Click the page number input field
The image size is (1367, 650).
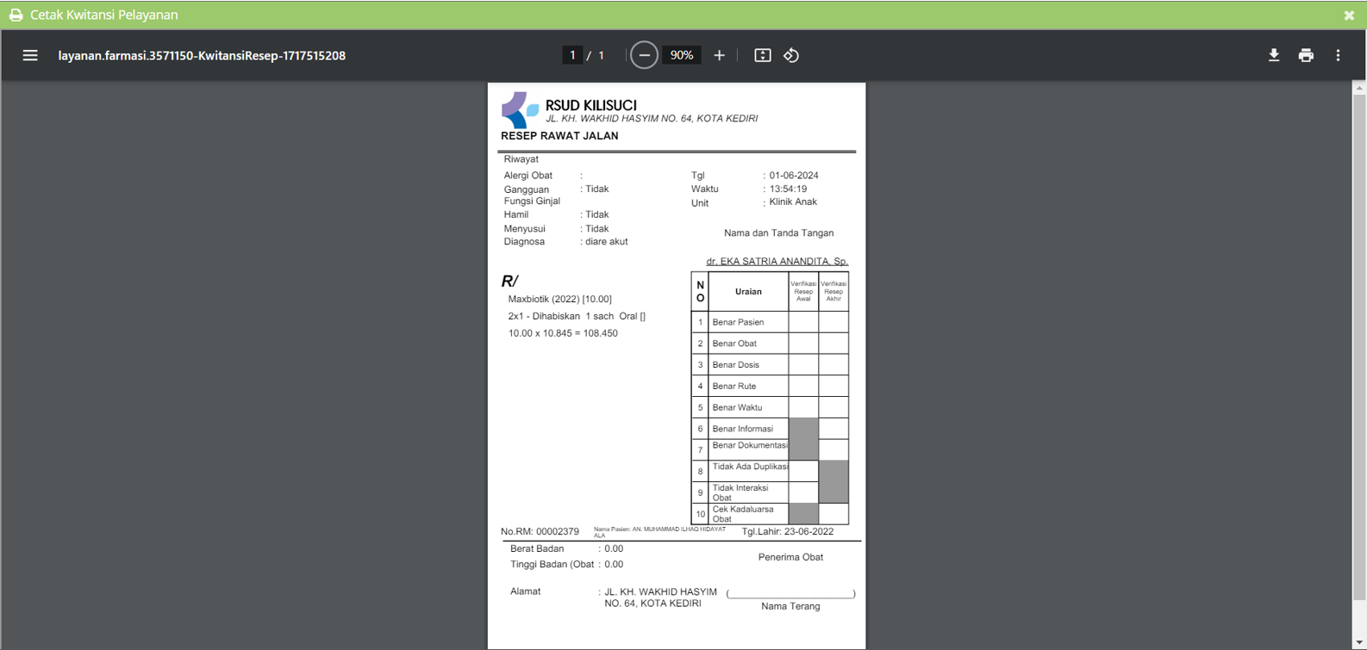click(572, 55)
